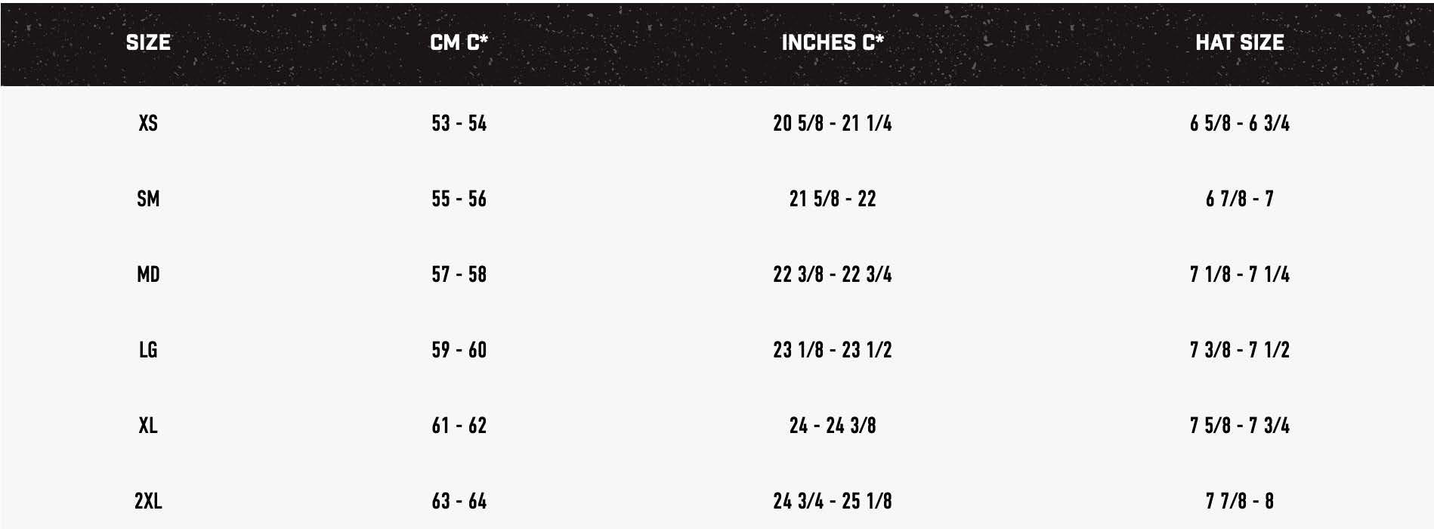This screenshot has height=529, width=1434.
Task: Select the SM size row label
Action: pos(148,199)
